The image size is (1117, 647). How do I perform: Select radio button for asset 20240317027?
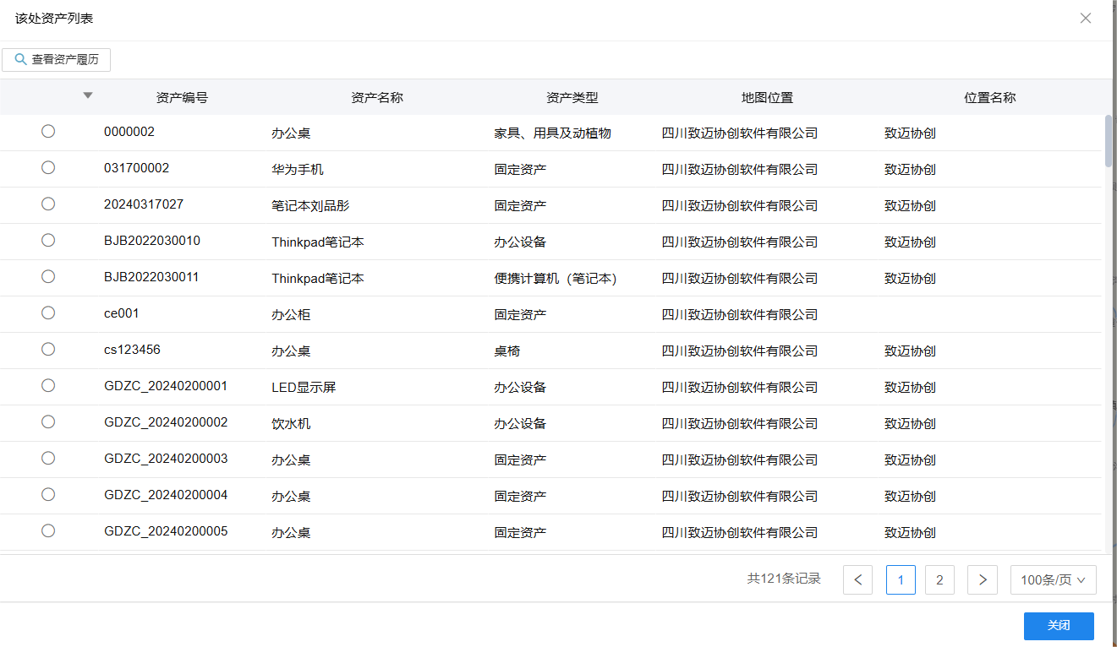[x=48, y=204]
